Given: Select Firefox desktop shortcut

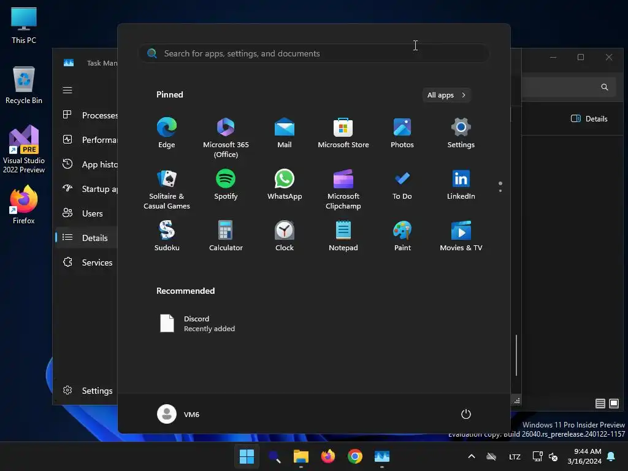Looking at the screenshot, I should click(x=24, y=205).
